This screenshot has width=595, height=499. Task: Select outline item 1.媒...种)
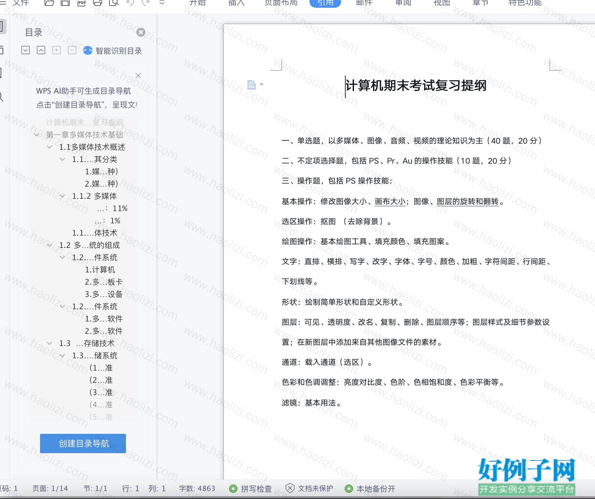point(101,171)
